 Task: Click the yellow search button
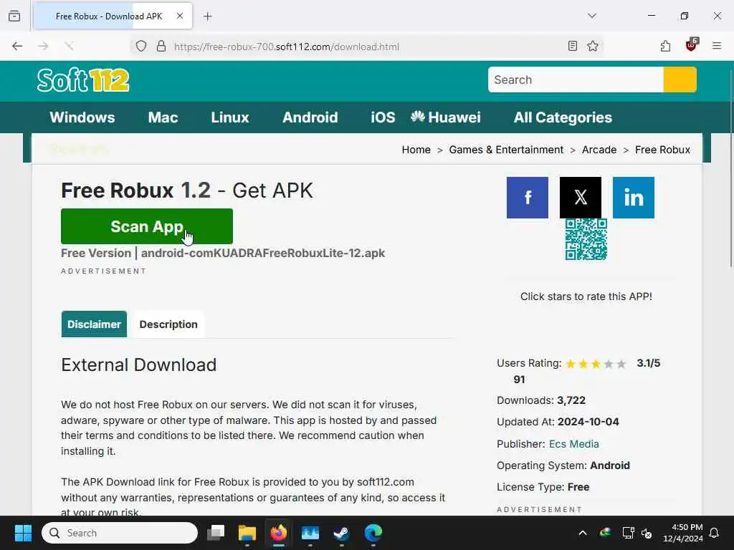pos(680,79)
